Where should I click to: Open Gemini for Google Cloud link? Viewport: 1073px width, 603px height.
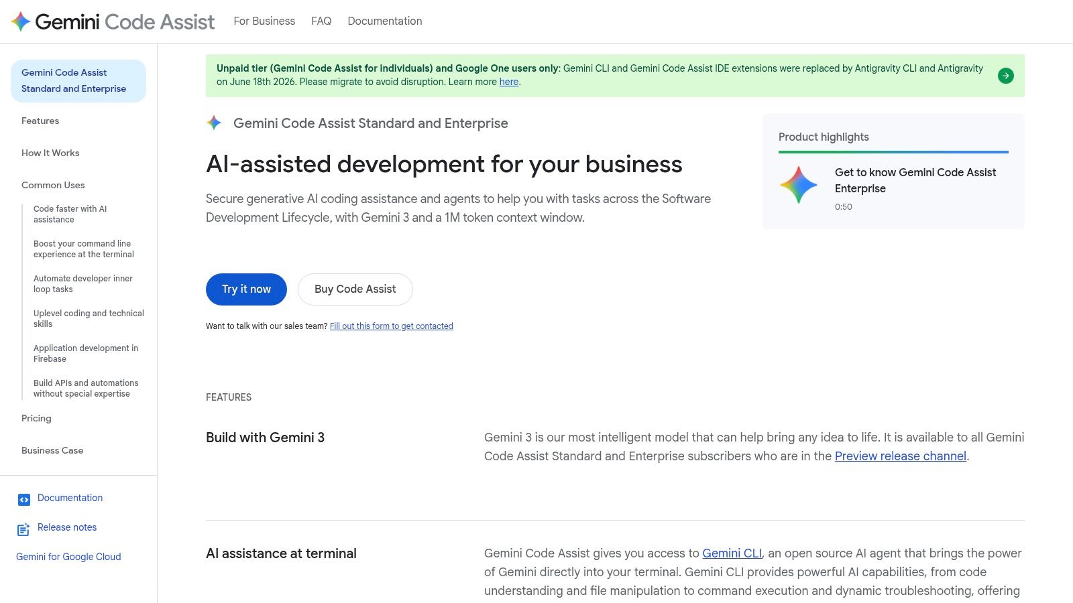(68, 557)
